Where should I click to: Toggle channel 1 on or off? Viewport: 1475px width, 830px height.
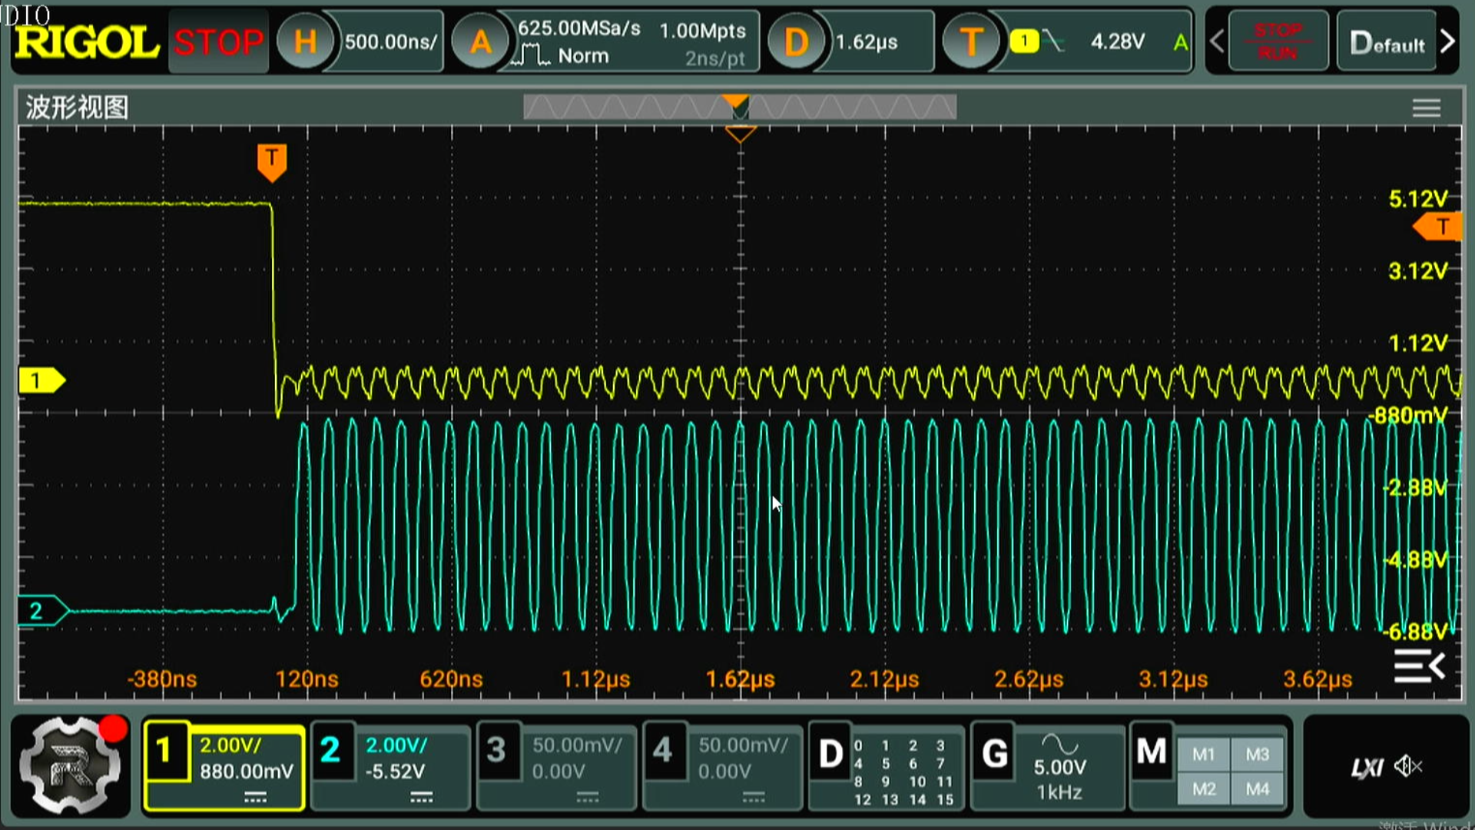point(164,751)
